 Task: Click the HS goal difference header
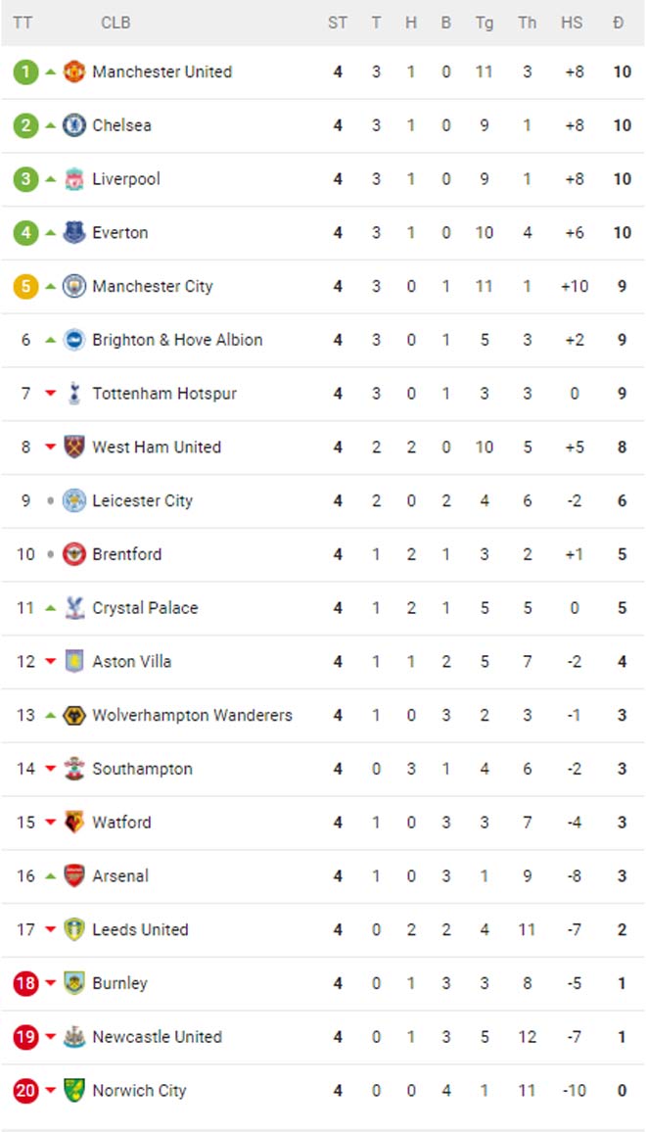572,23
